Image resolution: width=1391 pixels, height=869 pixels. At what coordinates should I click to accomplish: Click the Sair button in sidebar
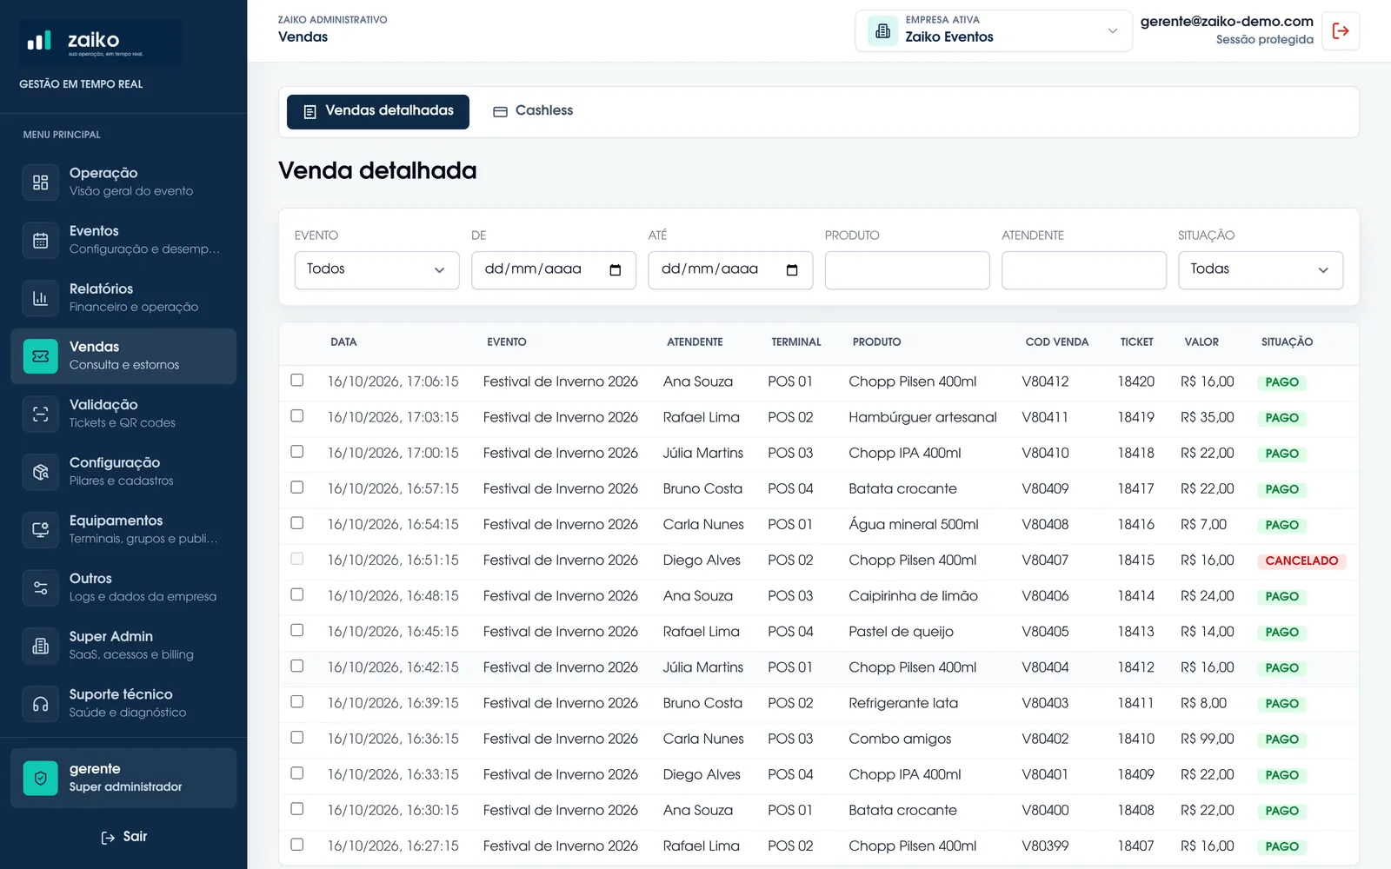123,837
